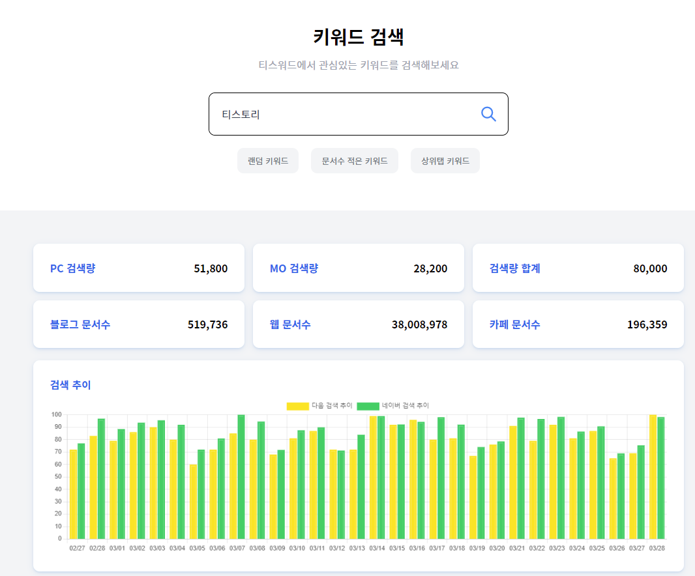Click the 검색 추이 chart title
This screenshot has height=576, width=695.
70,385
